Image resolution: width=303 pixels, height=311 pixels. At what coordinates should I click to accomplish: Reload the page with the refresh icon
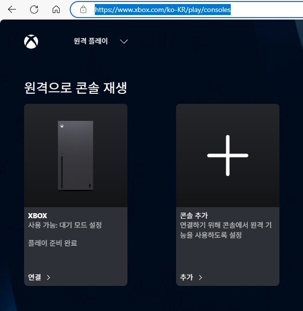[x=34, y=10]
